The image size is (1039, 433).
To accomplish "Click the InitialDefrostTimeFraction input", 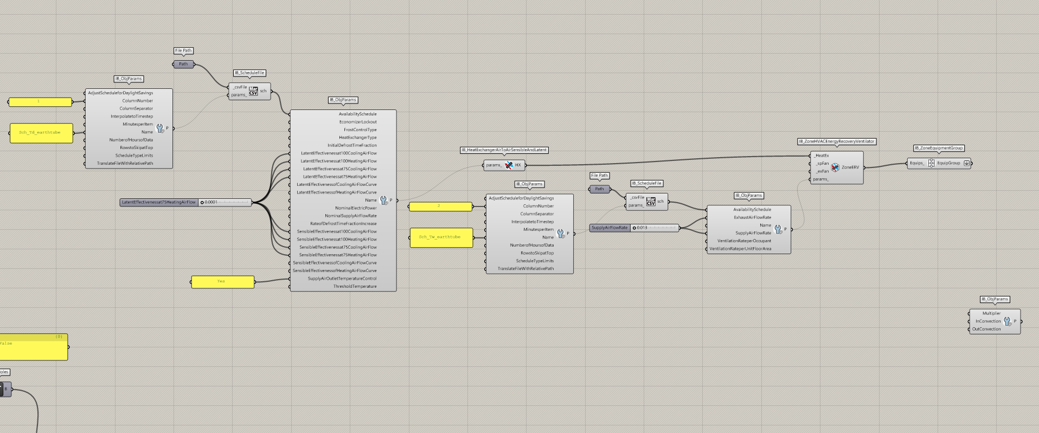I will (x=352, y=145).
